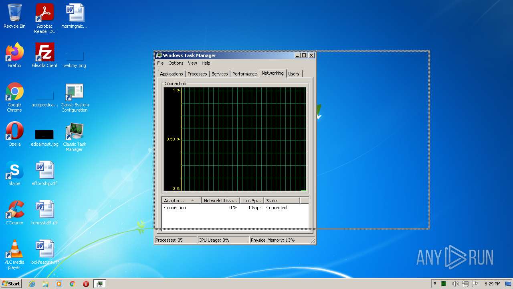513x289 pixels.
Task: Click the Connected state cell
Action: (x=277, y=208)
